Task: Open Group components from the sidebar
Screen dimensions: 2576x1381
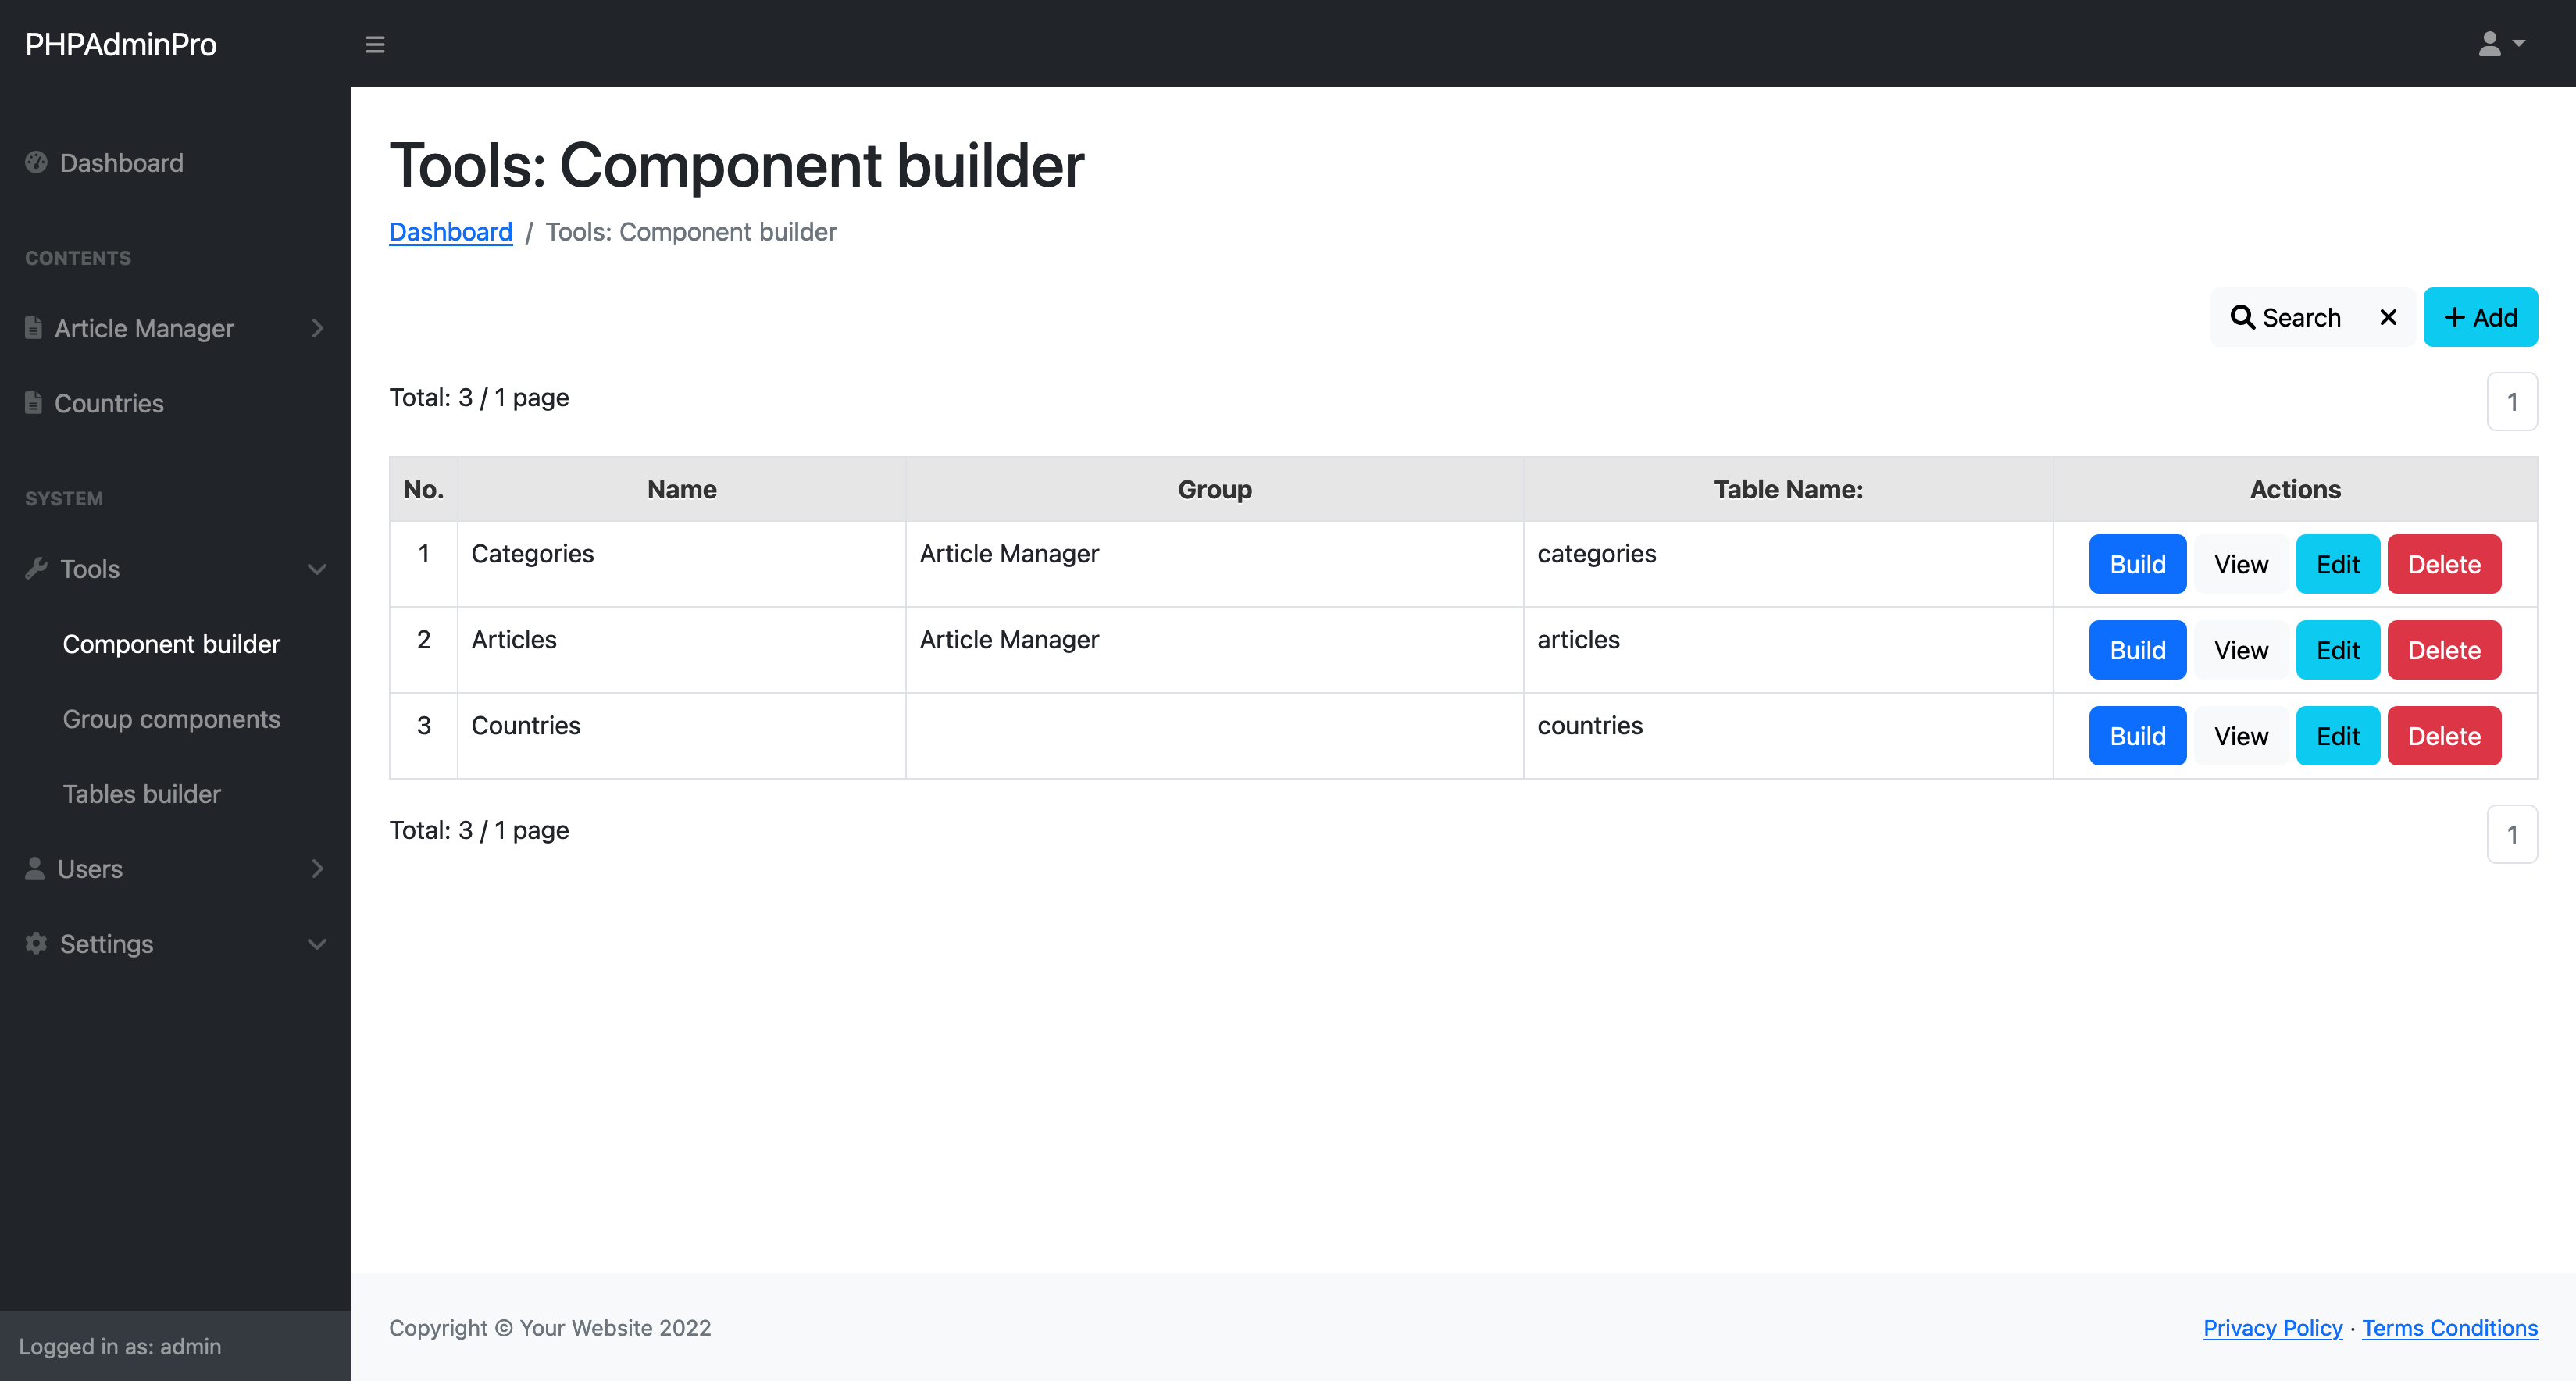Action: tap(171, 718)
